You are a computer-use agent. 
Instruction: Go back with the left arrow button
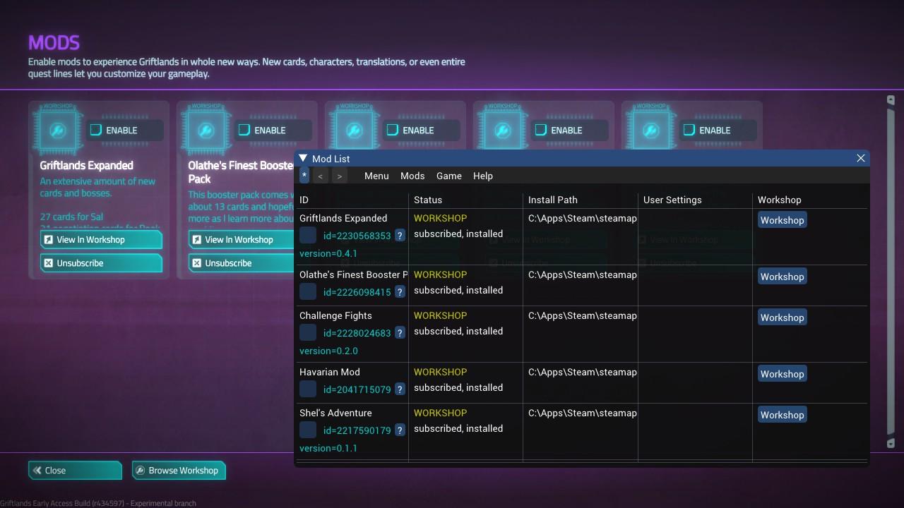(321, 176)
